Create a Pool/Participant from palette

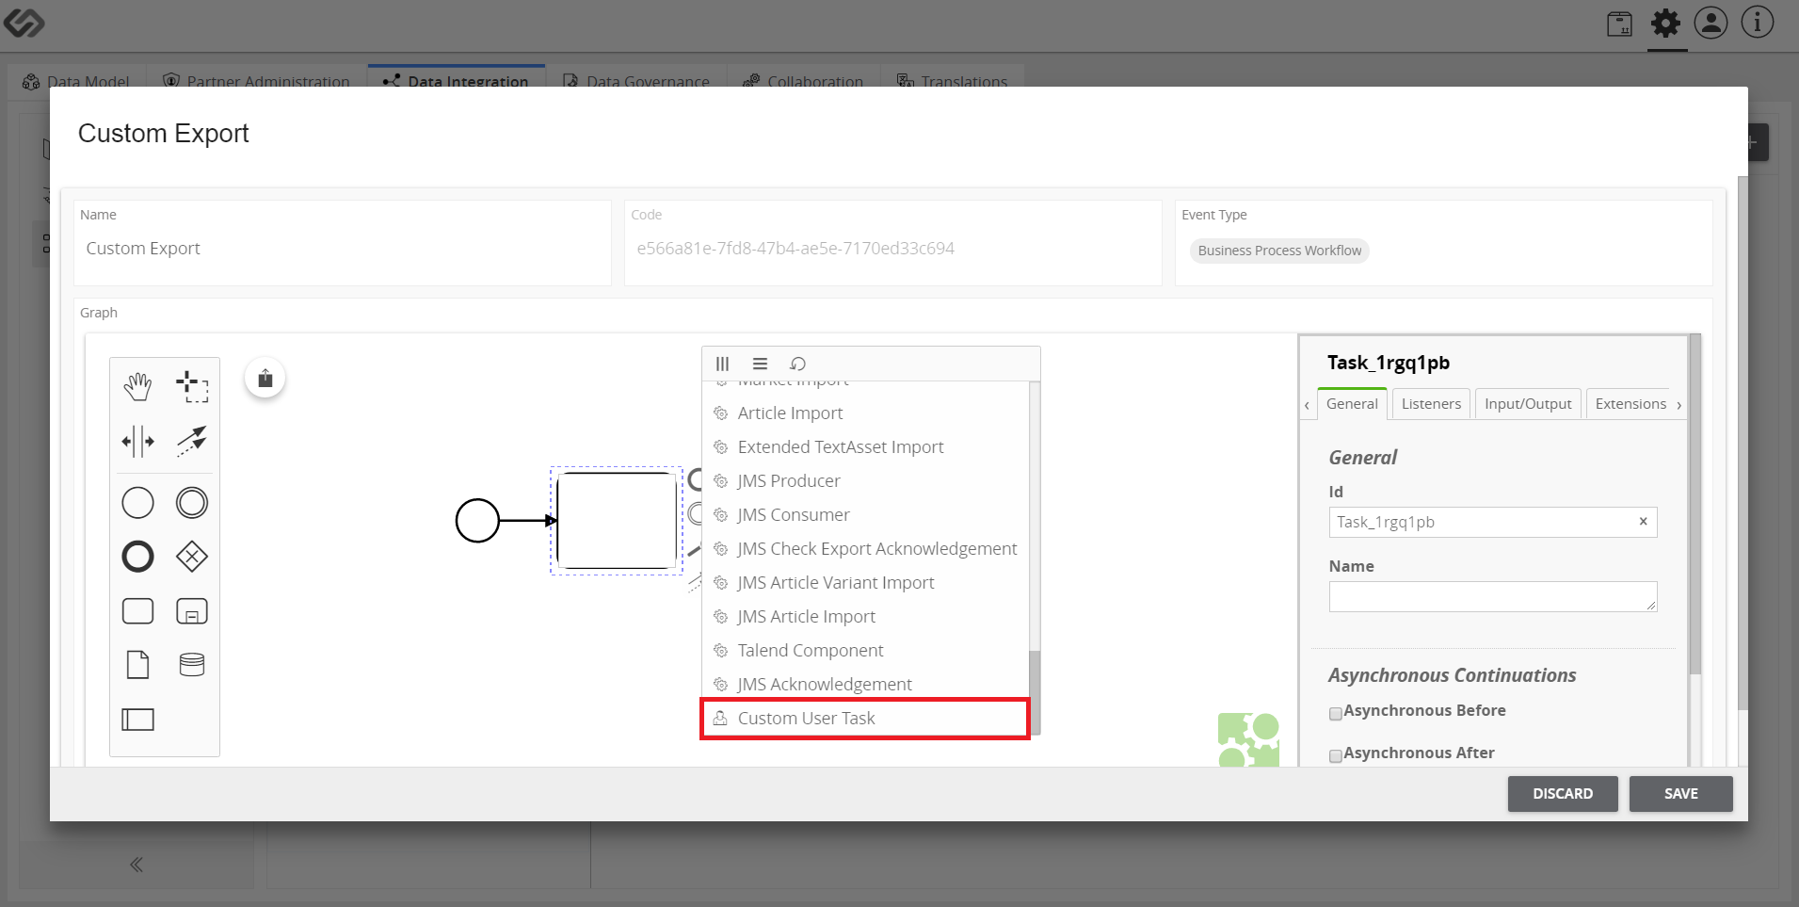point(137,720)
